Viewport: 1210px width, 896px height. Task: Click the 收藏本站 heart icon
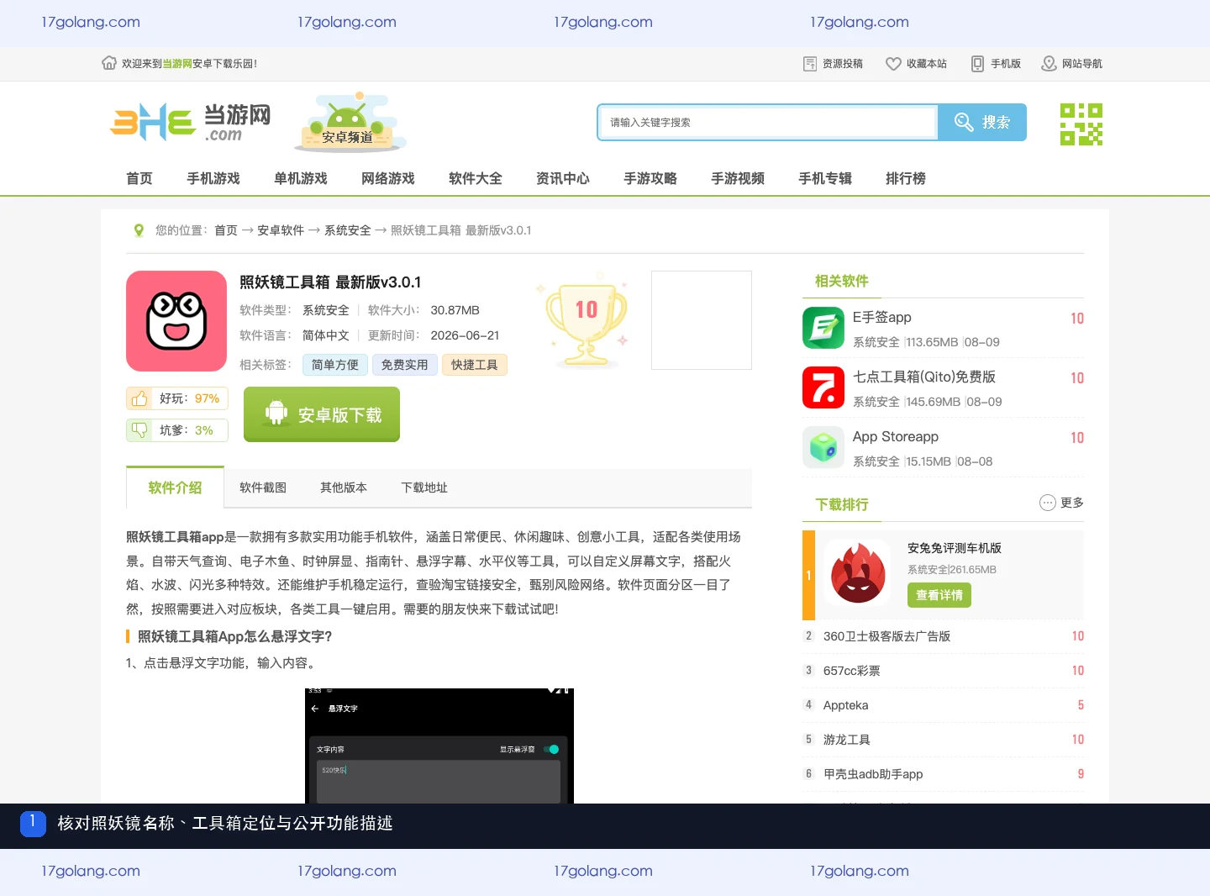tap(893, 64)
